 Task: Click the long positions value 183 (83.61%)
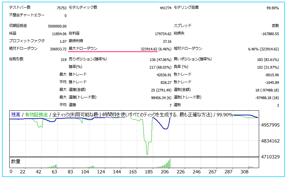click(268, 60)
